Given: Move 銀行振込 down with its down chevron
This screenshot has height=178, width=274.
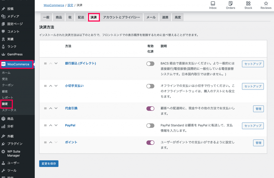Looking at the screenshot, I should point(56,63).
